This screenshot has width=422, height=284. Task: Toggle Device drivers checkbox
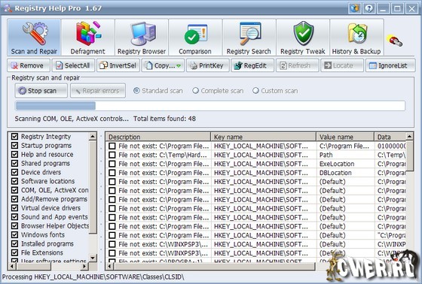coord(14,172)
